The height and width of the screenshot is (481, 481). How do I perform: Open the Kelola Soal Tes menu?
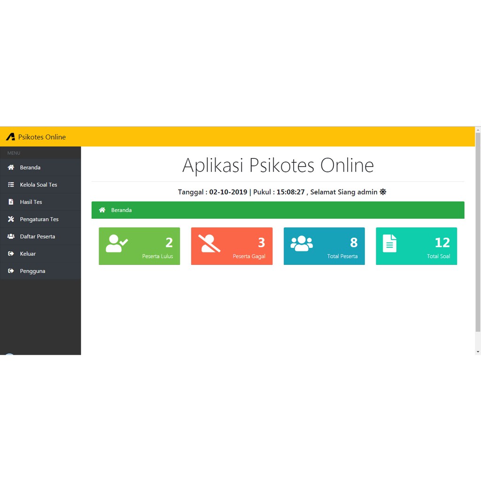pyautogui.click(x=39, y=185)
